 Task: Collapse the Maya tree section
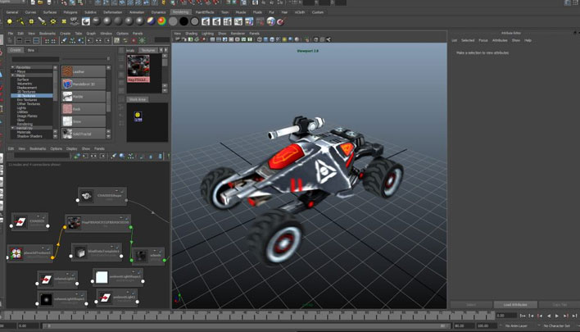click(13, 75)
